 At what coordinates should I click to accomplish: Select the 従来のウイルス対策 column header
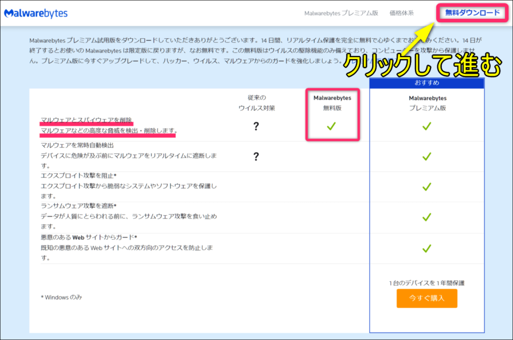click(x=256, y=103)
